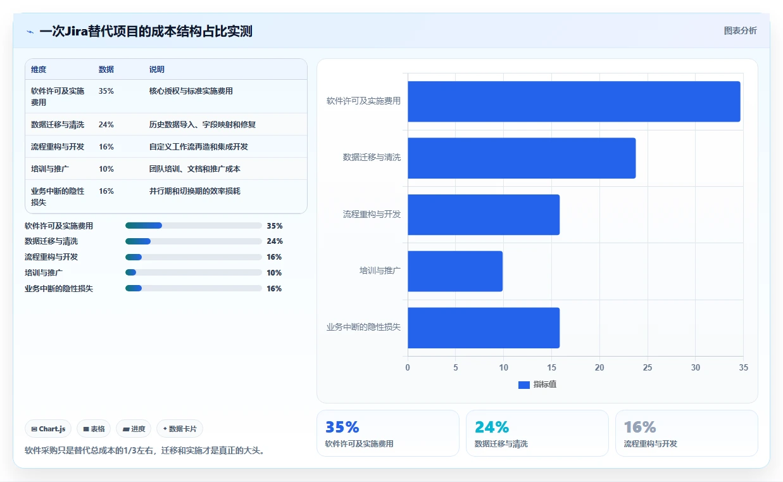This screenshot has height=482, width=783.
Task: Click the chart bar for 数据迁移与清洗
Action: coord(522,158)
